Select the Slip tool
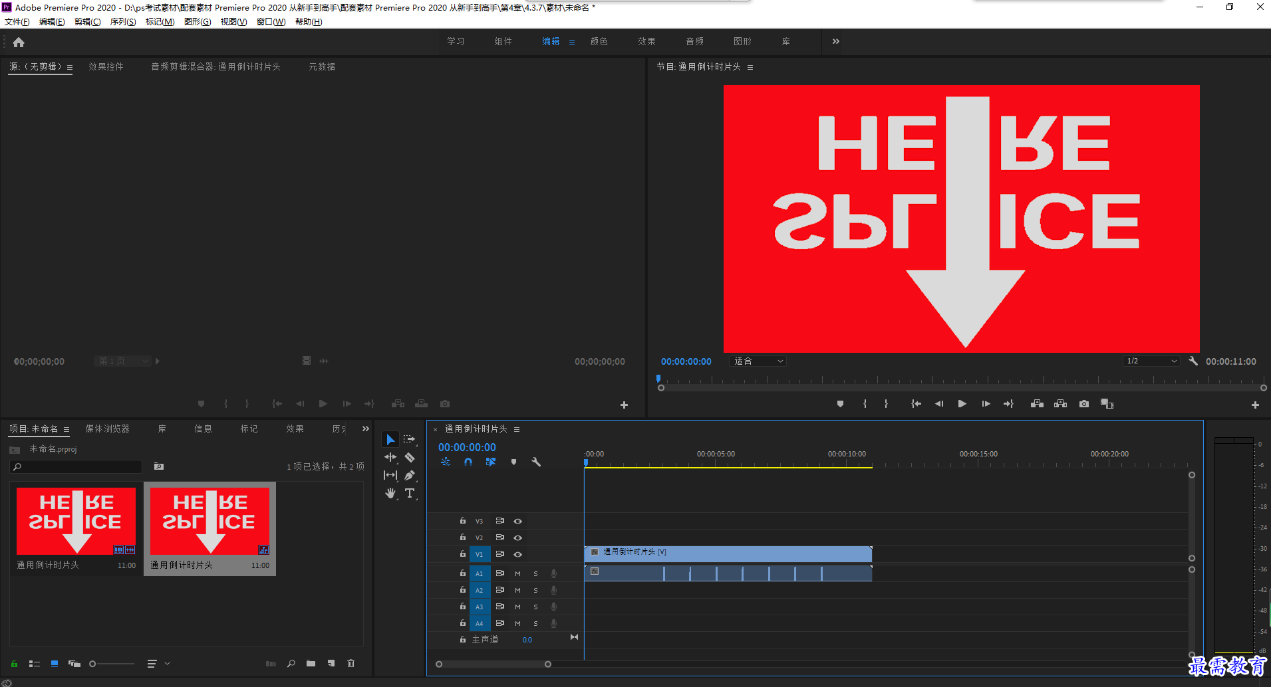 pos(390,475)
